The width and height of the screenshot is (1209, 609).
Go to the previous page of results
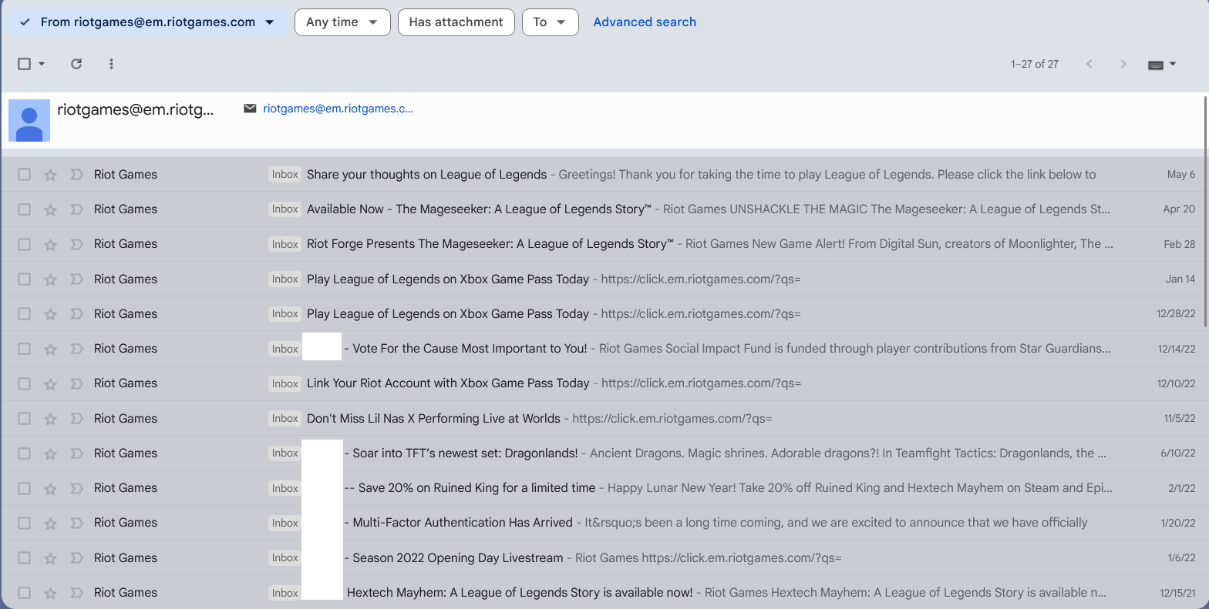coord(1089,64)
